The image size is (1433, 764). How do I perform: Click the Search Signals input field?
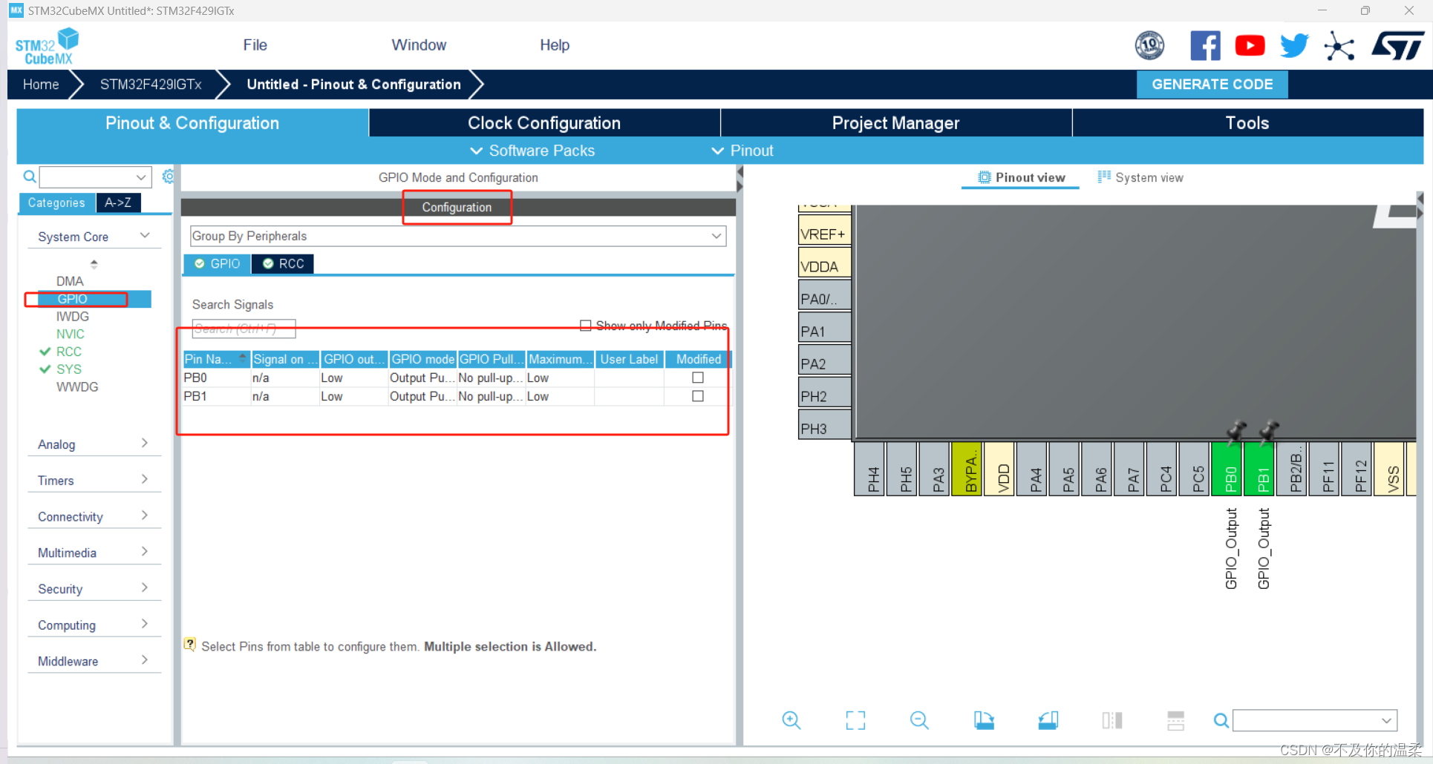point(244,329)
